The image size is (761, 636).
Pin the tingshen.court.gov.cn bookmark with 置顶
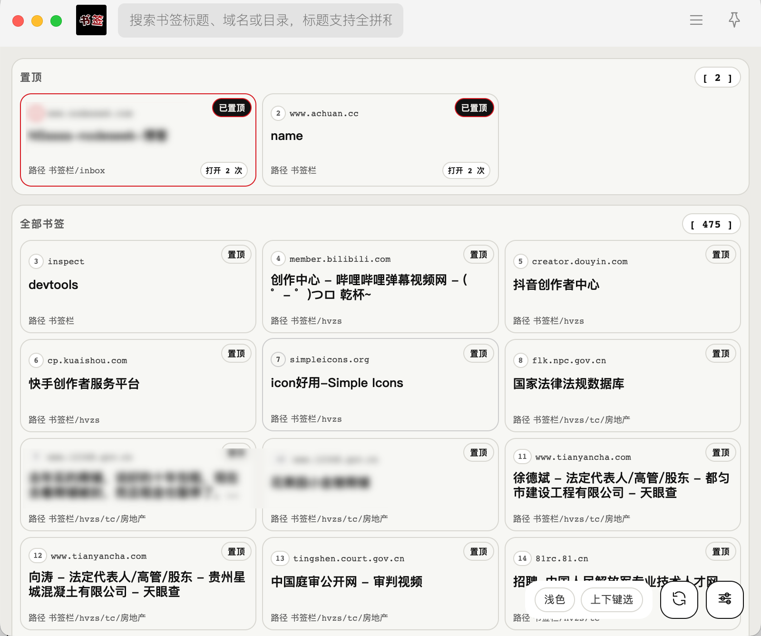(478, 552)
